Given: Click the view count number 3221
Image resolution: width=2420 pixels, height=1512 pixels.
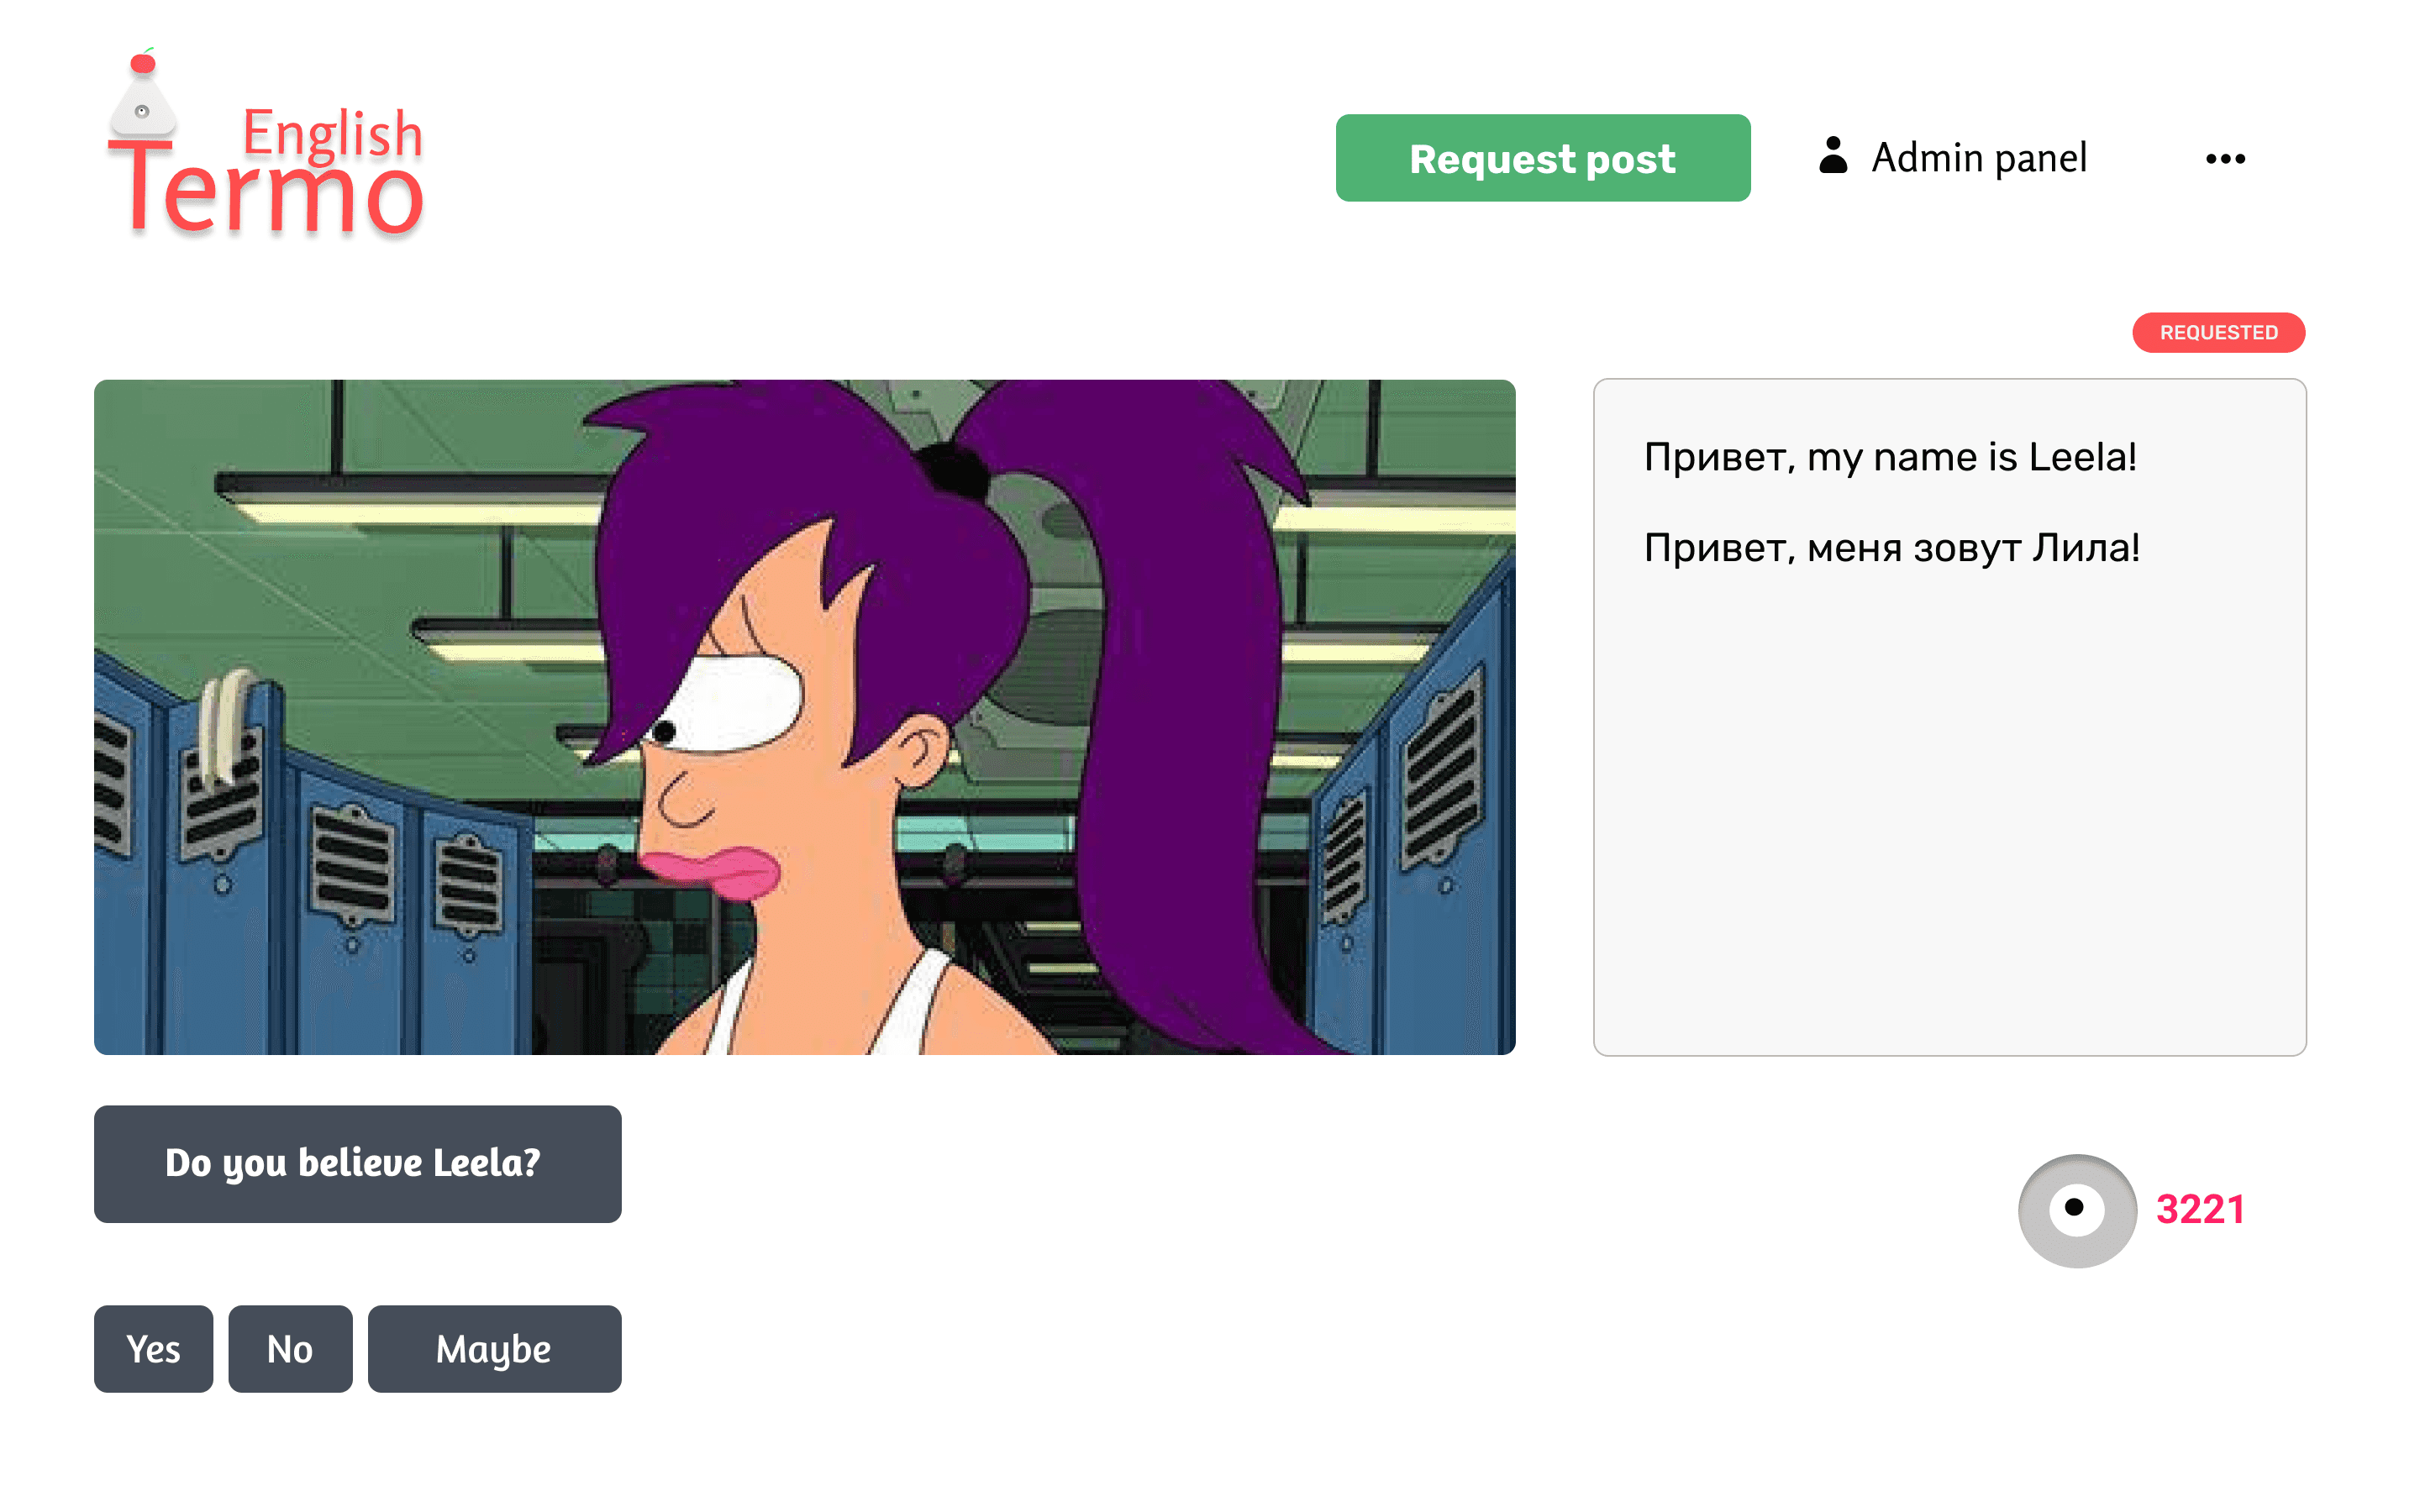Looking at the screenshot, I should click(2200, 1210).
